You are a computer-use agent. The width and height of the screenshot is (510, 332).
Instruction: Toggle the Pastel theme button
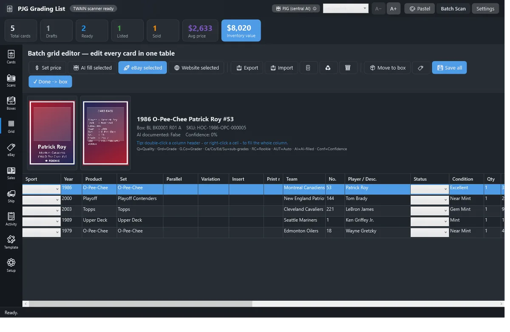point(419,8)
